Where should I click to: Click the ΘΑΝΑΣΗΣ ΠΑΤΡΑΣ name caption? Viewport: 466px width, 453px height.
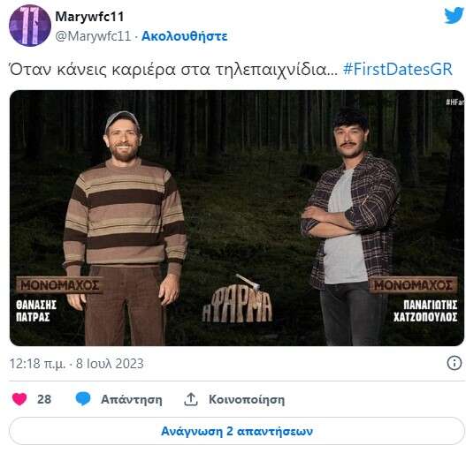coord(36,311)
